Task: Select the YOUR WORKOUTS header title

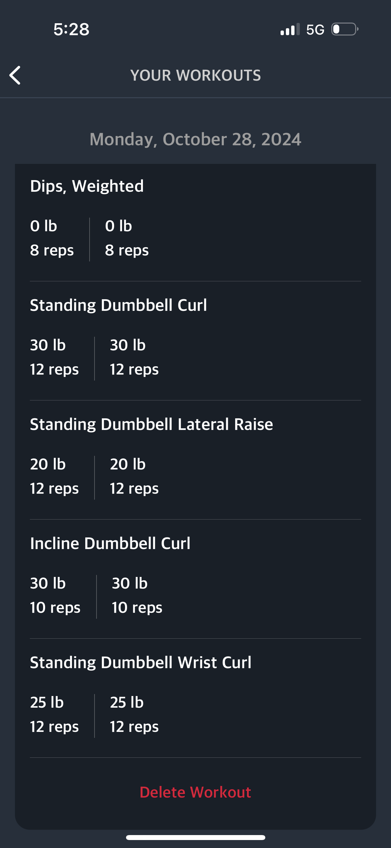Action: click(x=195, y=75)
